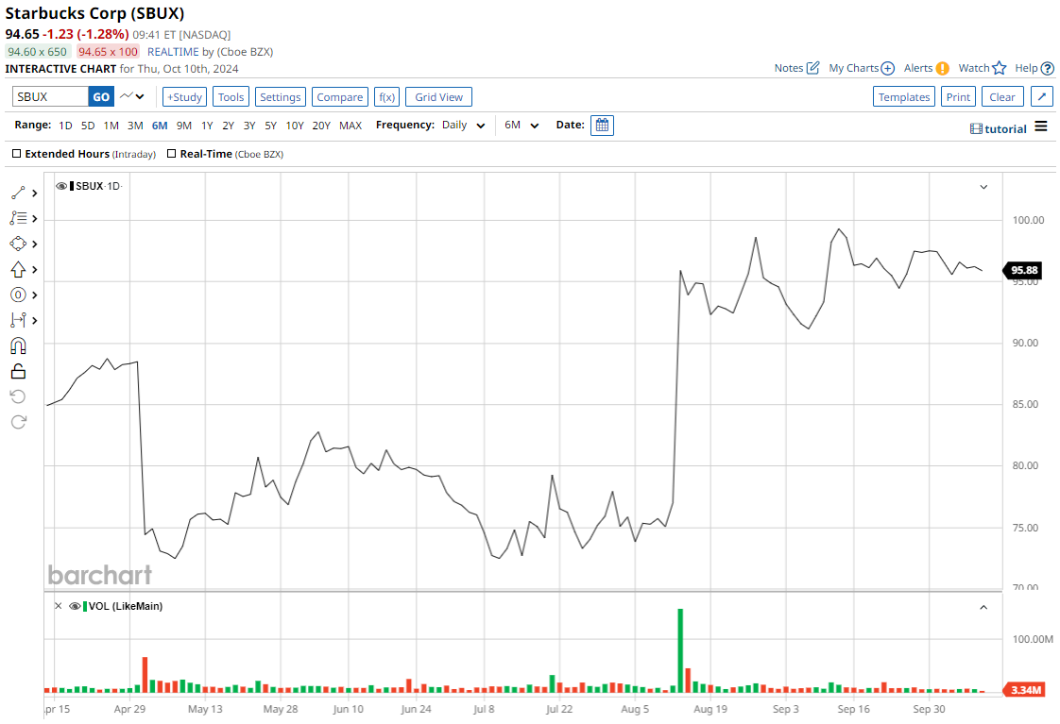Open the Fibonacci/list annotation tool
The height and width of the screenshot is (724, 1060).
(18, 218)
